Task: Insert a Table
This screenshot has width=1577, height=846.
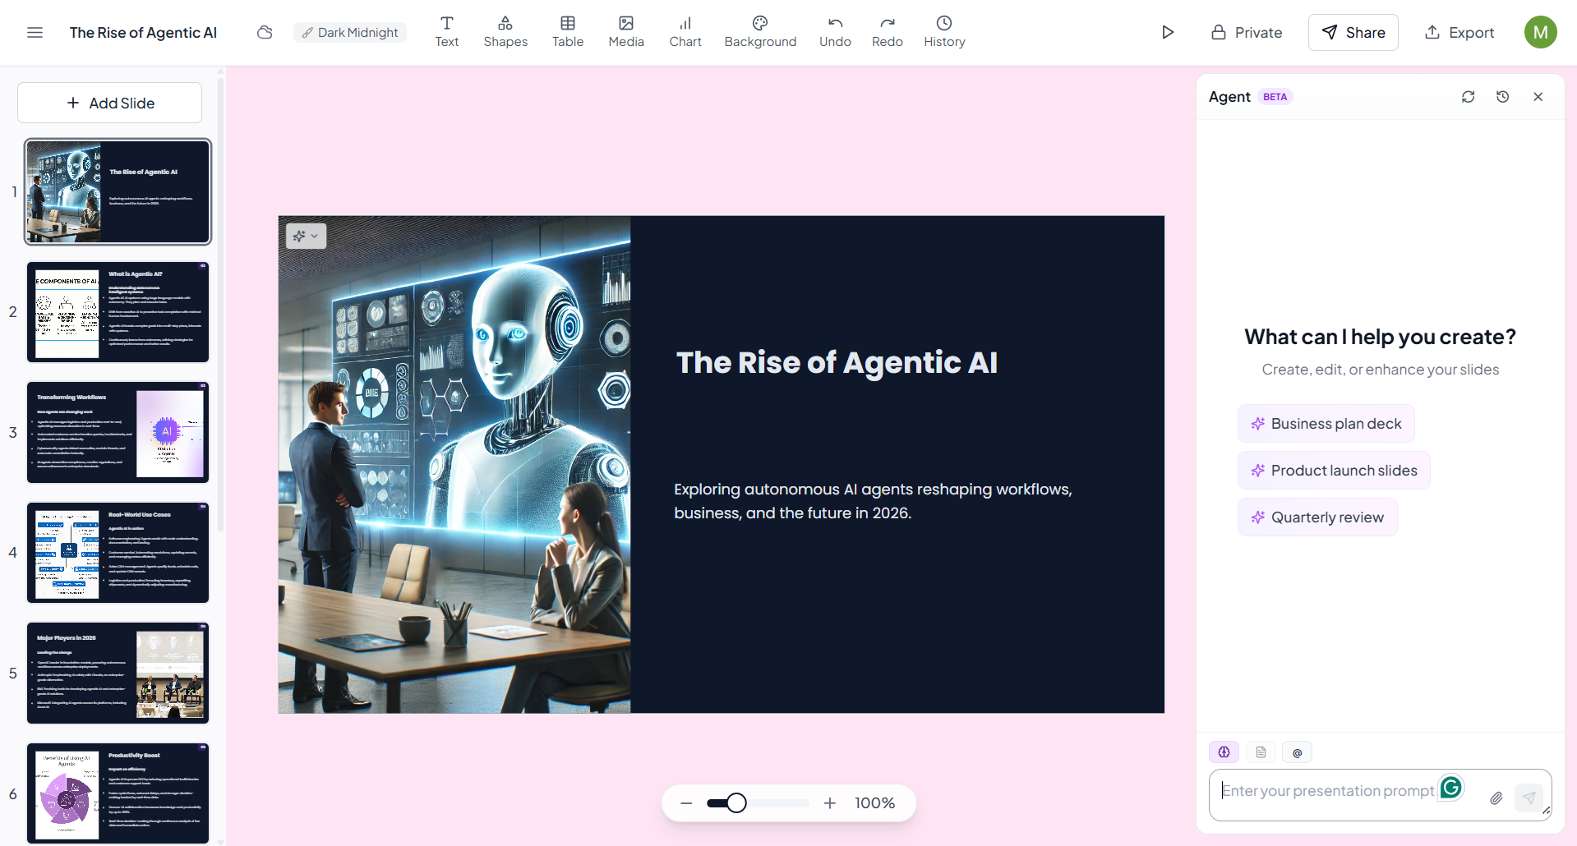Action: tap(568, 32)
